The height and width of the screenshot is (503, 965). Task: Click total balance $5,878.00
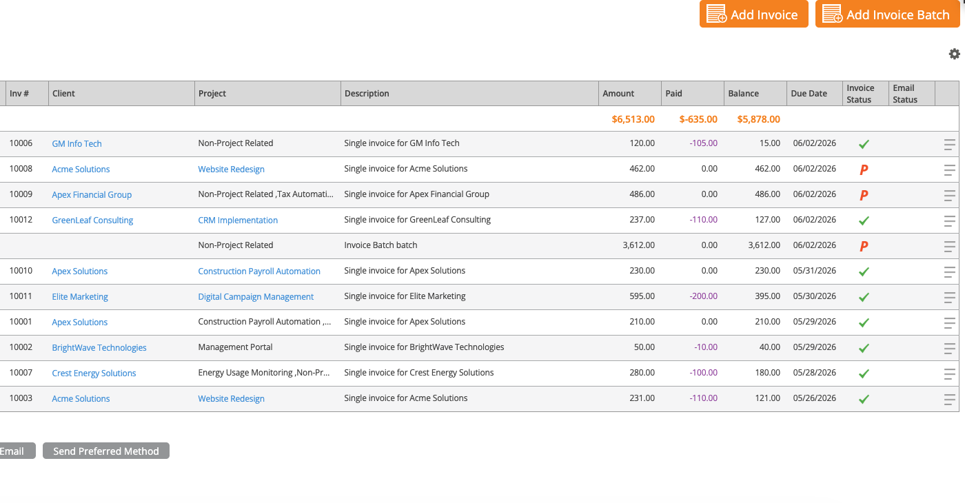click(x=759, y=119)
